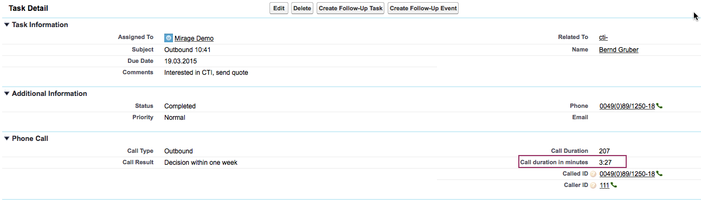Viewport: 701px width, 200px height.
Task: Click the Phone field number link
Action: coord(627,106)
